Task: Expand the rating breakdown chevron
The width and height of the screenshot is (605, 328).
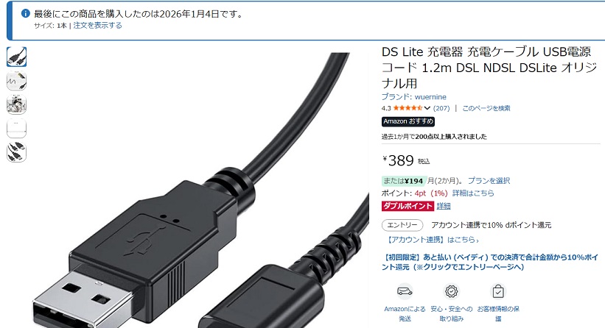Action: (x=427, y=108)
